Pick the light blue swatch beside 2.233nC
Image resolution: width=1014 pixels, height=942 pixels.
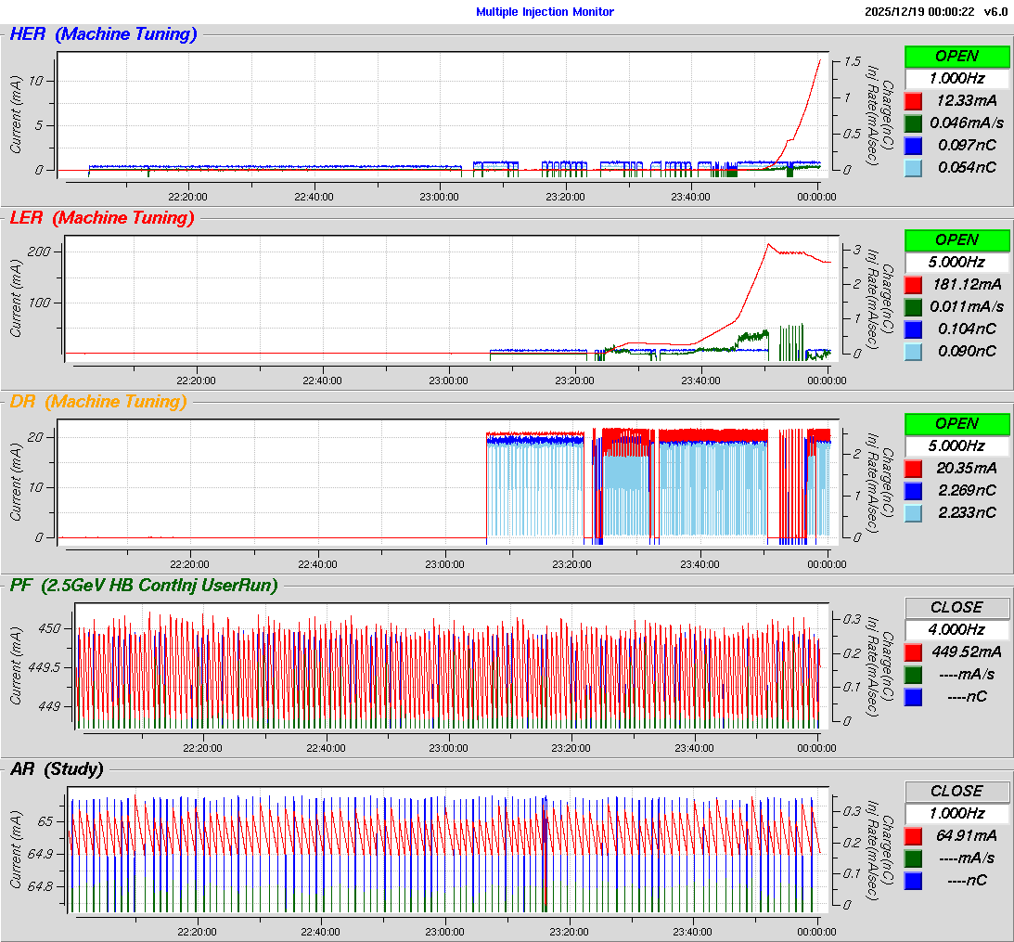click(x=913, y=512)
